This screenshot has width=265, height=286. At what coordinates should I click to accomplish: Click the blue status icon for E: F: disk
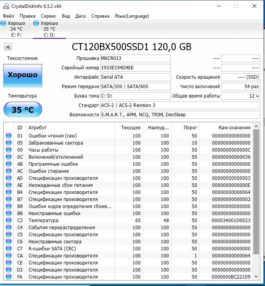3,23
